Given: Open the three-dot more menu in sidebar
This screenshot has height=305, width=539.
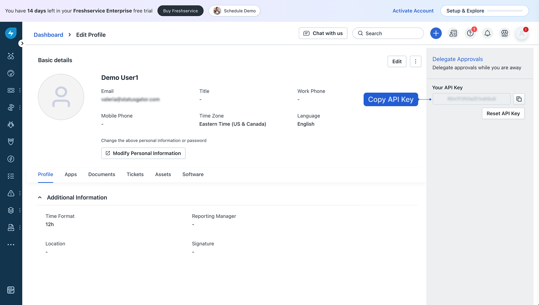Looking at the screenshot, I should click(x=11, y=245).
